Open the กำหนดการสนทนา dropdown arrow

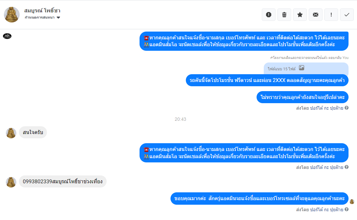(x=58, y=18)
